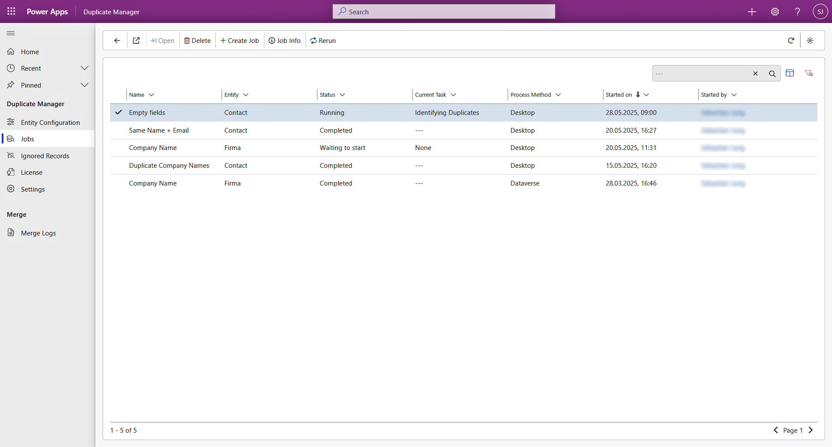Click the Open toolbar command
This screenshot has height=447, width=832.
pyautogui.click(x=162, y=41)
